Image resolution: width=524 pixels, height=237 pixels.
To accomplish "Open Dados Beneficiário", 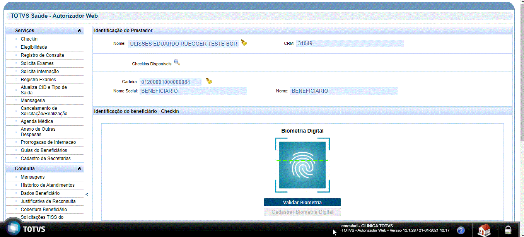I will point(40,193).
